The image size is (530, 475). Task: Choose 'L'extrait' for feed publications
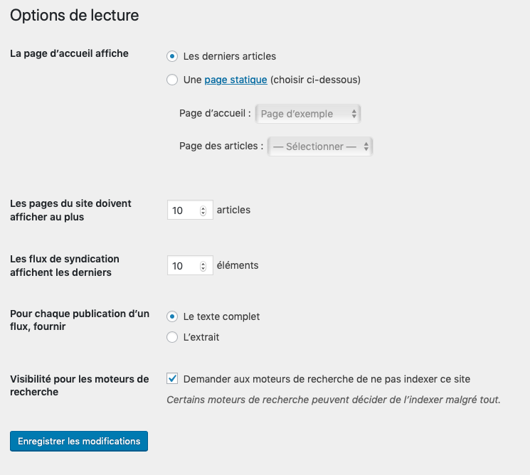coord(172,337)
